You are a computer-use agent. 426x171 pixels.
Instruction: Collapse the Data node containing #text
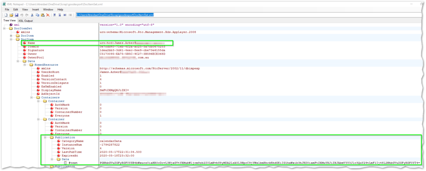[x=52, y=159]
